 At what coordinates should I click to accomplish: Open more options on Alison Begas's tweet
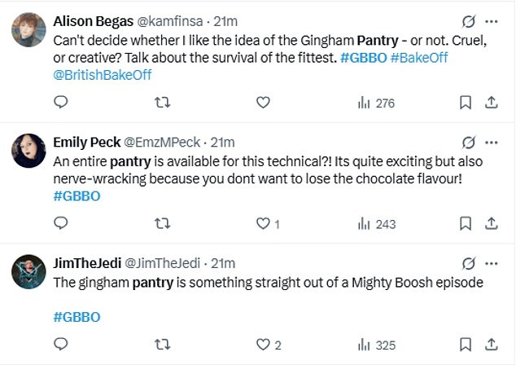coord(491,22)
